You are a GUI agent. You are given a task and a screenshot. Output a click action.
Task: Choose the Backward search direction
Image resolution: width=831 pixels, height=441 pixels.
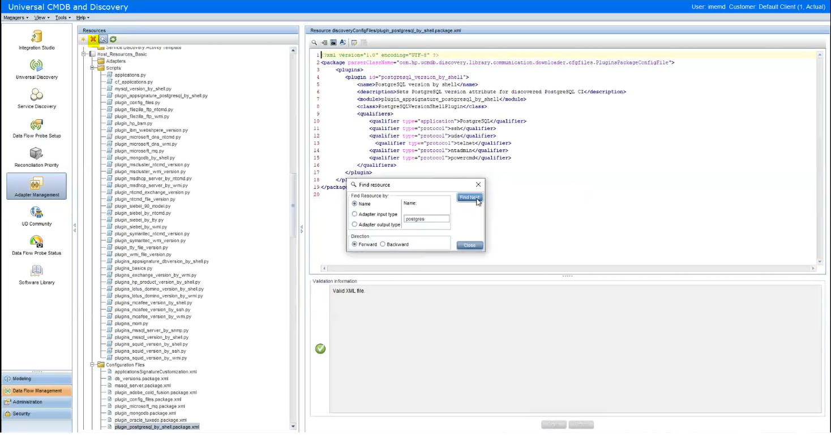pos(383,244)
